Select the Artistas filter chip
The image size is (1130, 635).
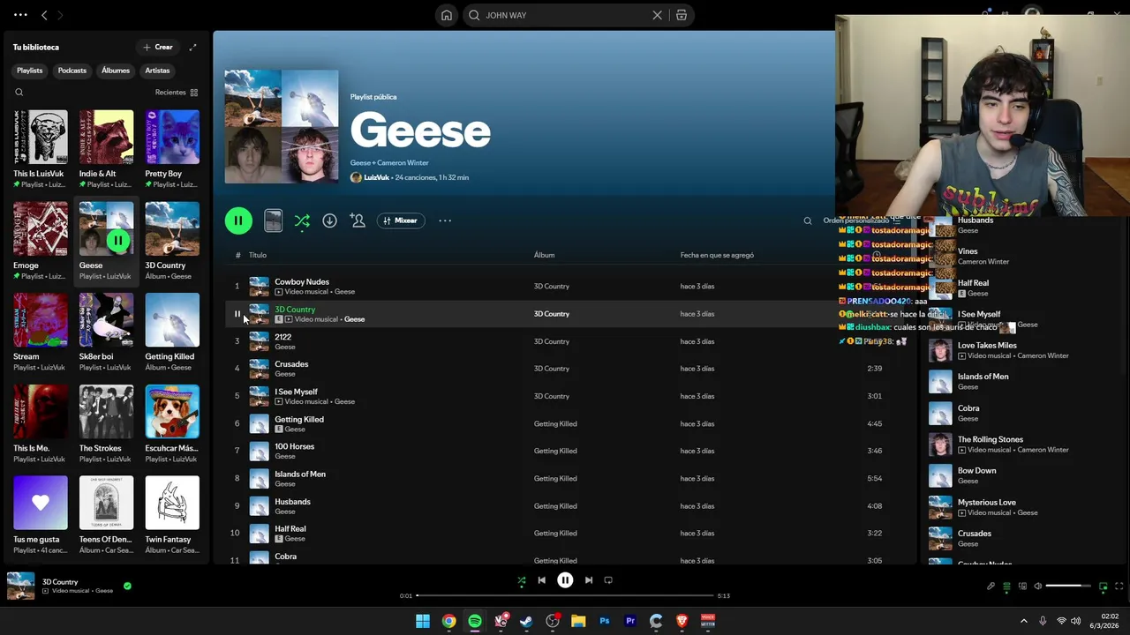point(157,71)
